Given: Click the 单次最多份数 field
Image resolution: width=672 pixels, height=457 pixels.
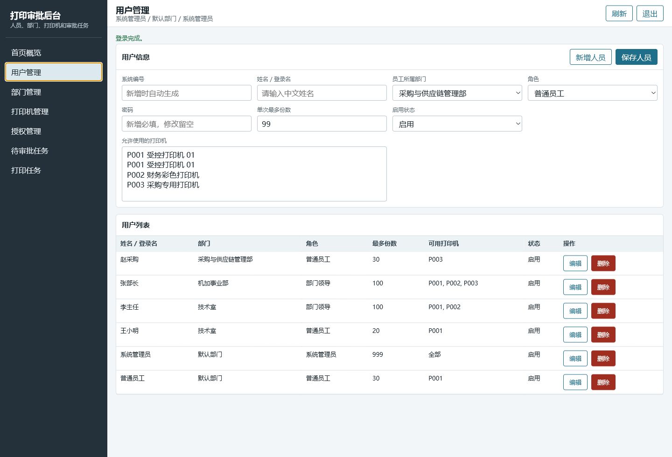Looking at the screenshot, I should (x=322, y=124).
